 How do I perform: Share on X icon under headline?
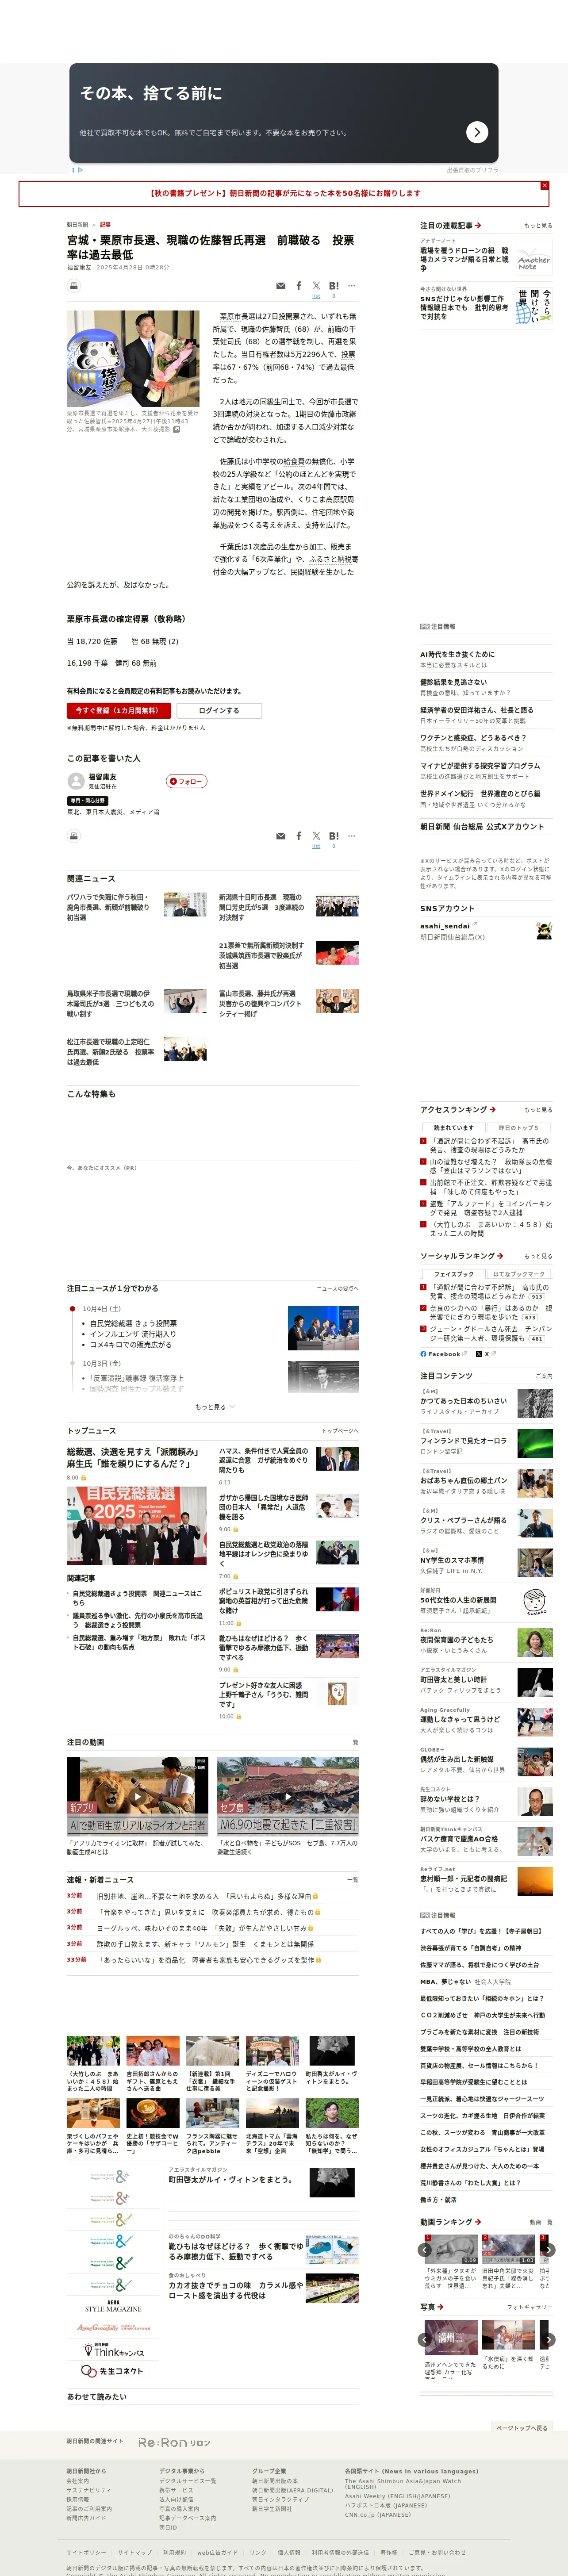(x=316, y=286)
